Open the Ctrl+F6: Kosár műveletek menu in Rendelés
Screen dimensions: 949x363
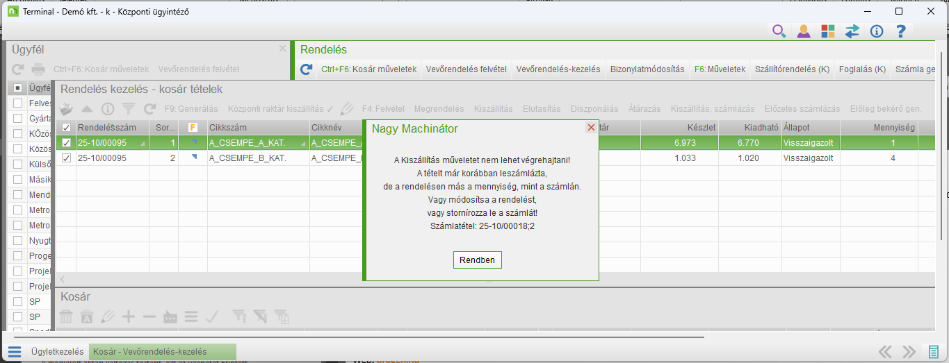click(x=368, y=69)
